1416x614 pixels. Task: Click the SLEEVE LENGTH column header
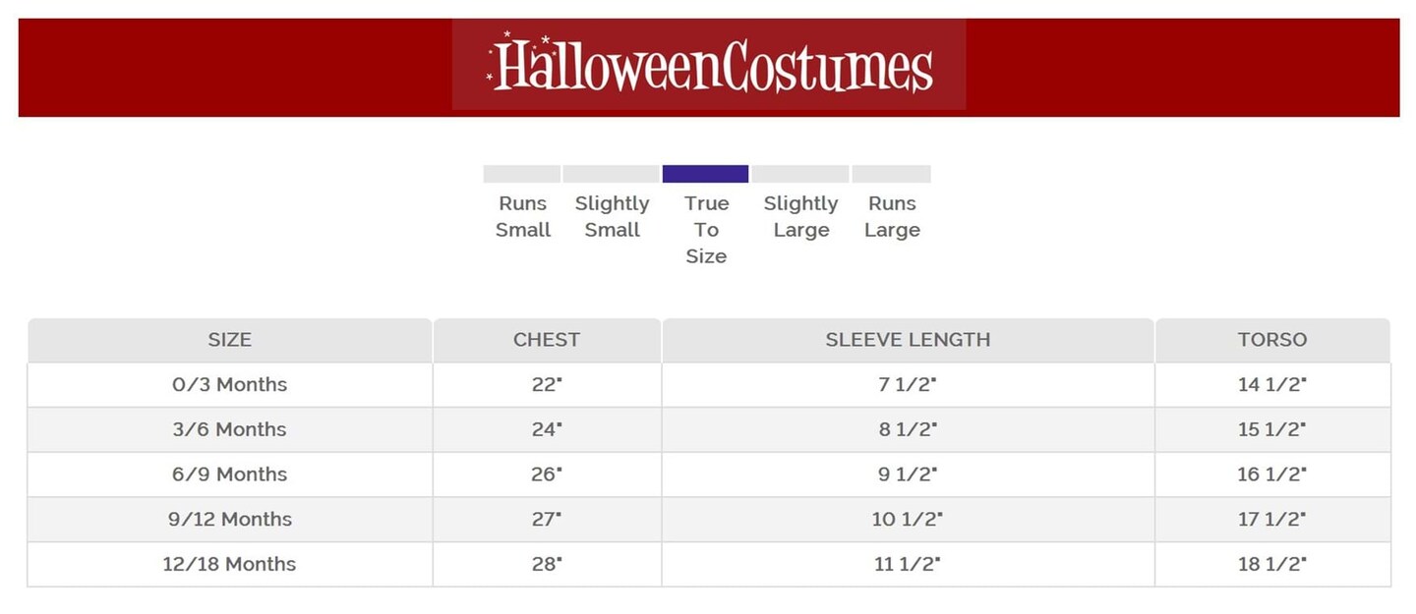tap(908, 340)
